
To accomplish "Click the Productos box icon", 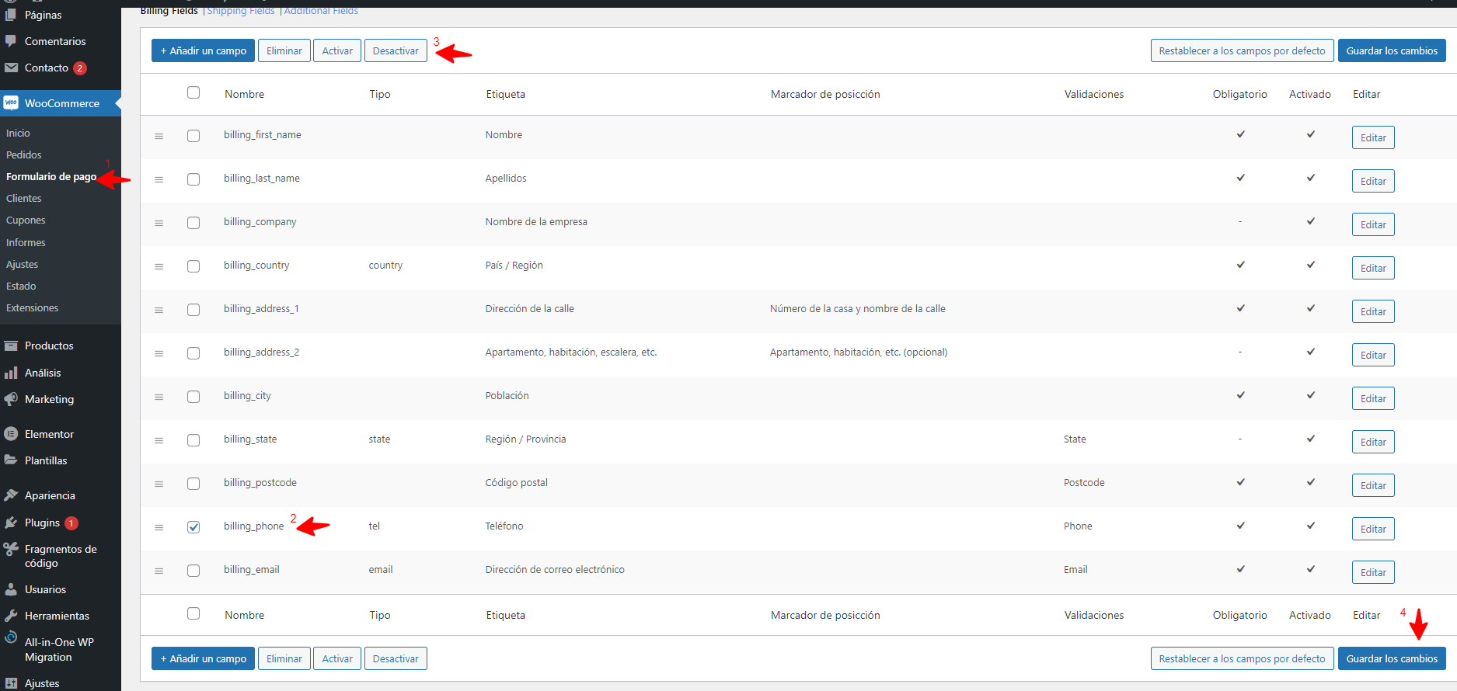I will tap(11, 345).
